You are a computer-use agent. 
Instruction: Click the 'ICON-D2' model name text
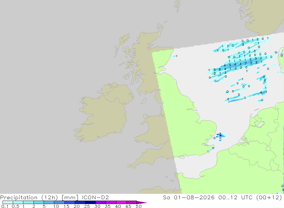[x=95, y=197]
